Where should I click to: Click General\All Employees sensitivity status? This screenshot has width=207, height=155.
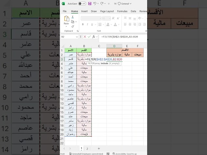click(86, 154)
